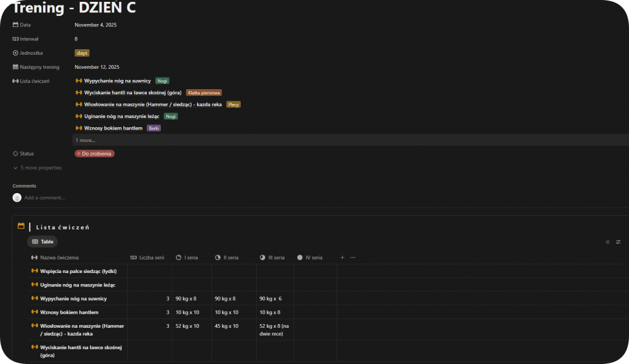Open Wyciskanie hantli na ławce skośnej relation link
The width and height of the screenshot is (629, 364).
(x=133, y=93)
